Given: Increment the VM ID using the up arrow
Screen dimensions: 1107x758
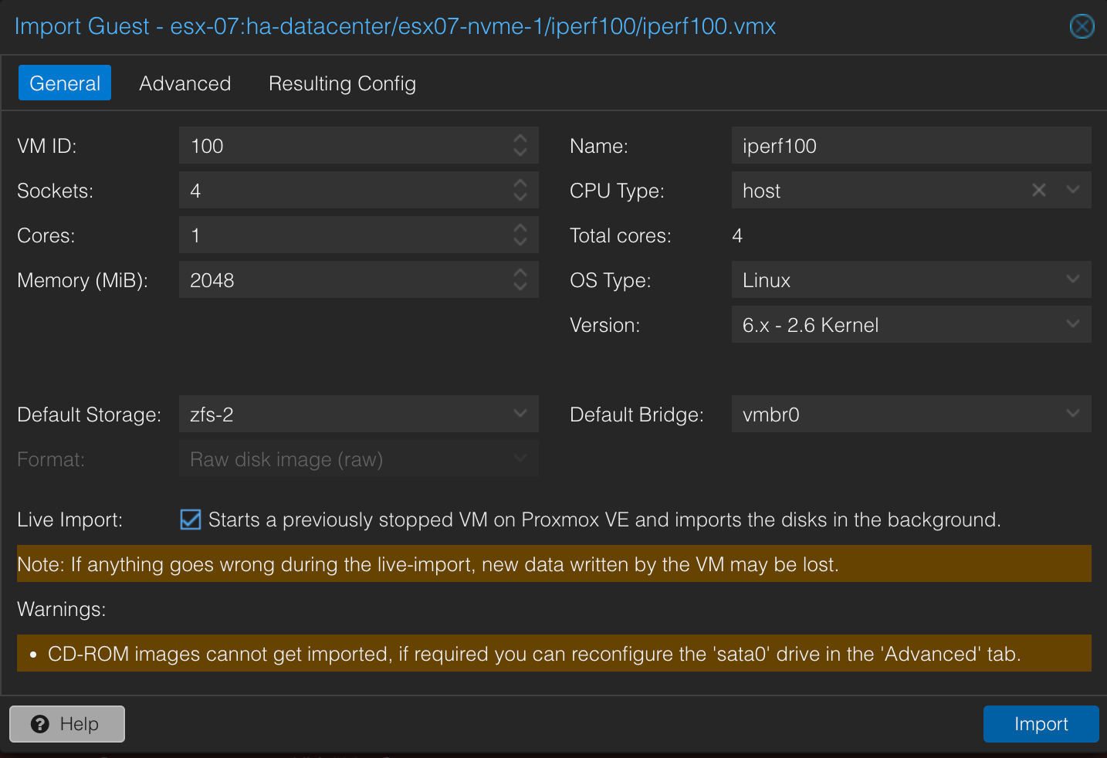Looking at the screenshot, I should 520,140.
